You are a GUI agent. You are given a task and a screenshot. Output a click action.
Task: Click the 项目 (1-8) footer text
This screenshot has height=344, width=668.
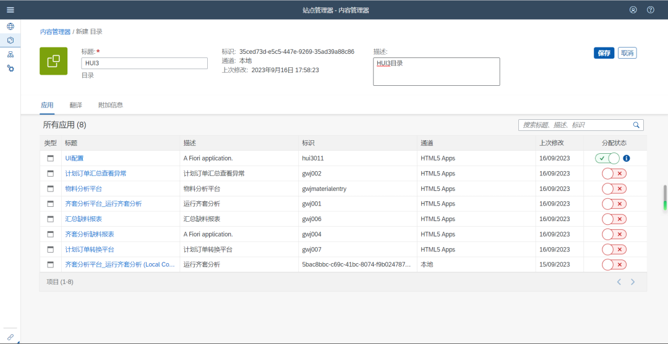[59, 282]
